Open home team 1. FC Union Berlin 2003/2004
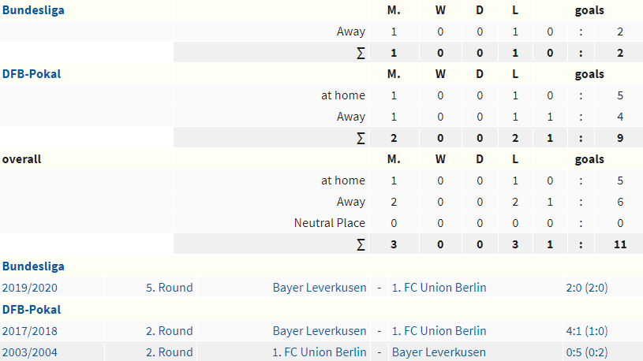Screen dimensions: 643x361 320,352
